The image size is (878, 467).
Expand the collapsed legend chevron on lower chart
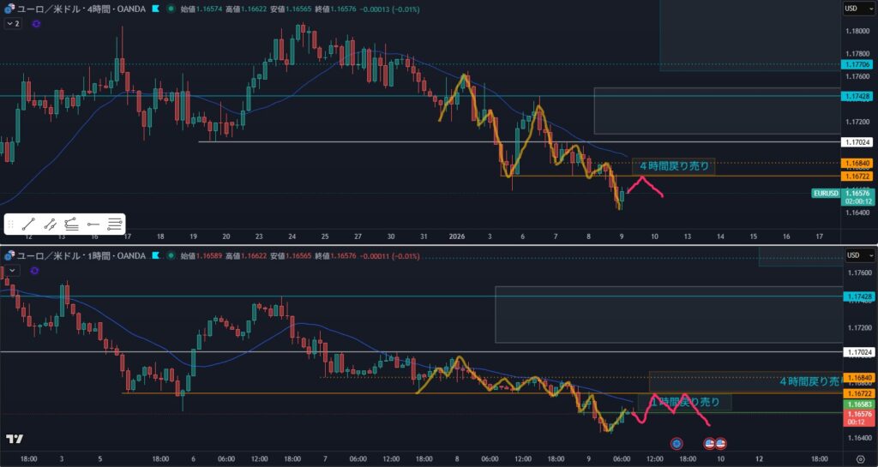pos(11,269)
